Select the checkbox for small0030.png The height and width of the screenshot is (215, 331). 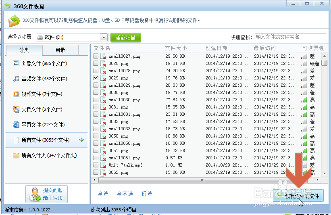tap(96, 99)
